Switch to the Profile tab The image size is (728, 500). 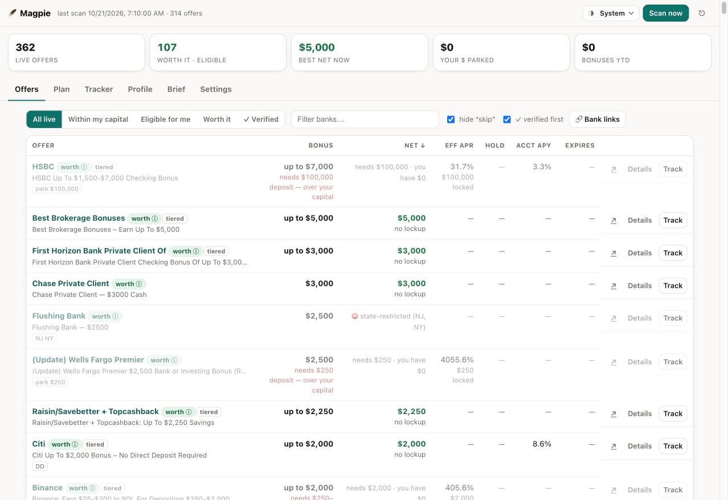pyautogui.click(x=140, y=89)
